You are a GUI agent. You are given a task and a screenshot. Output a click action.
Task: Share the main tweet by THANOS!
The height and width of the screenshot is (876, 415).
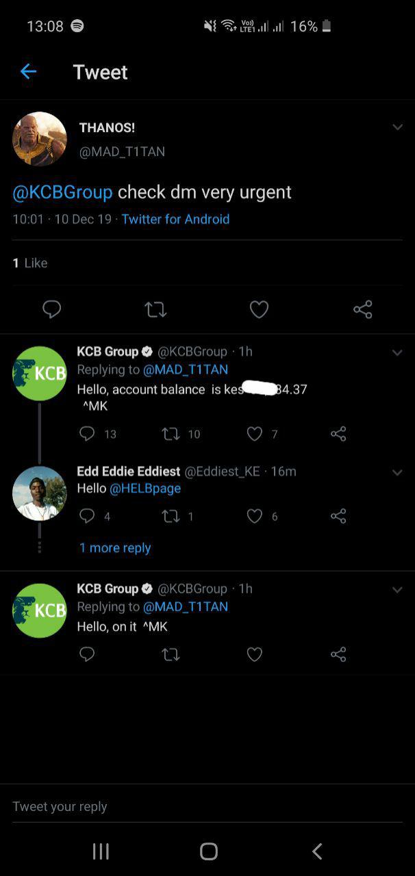pyautogui.click(x=363, y=309)
